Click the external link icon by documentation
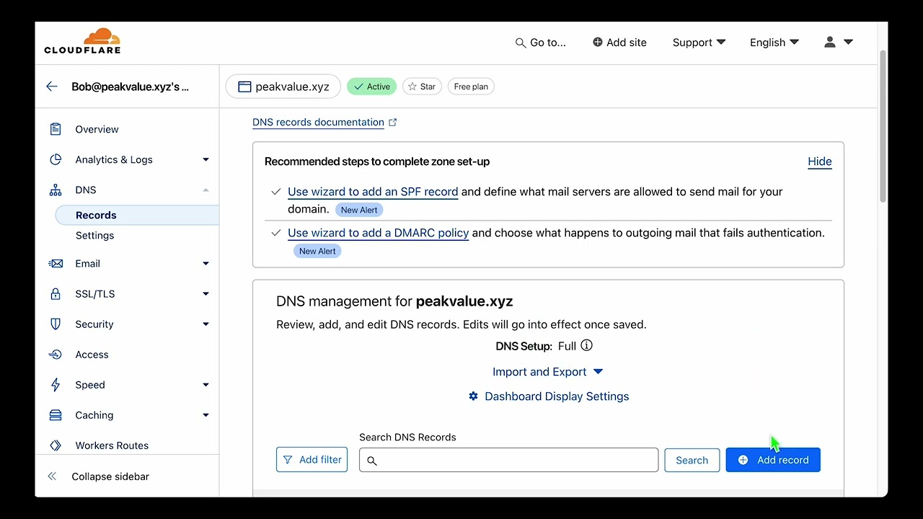Screen dimensions: 923x519 click(x=393, y=122)
